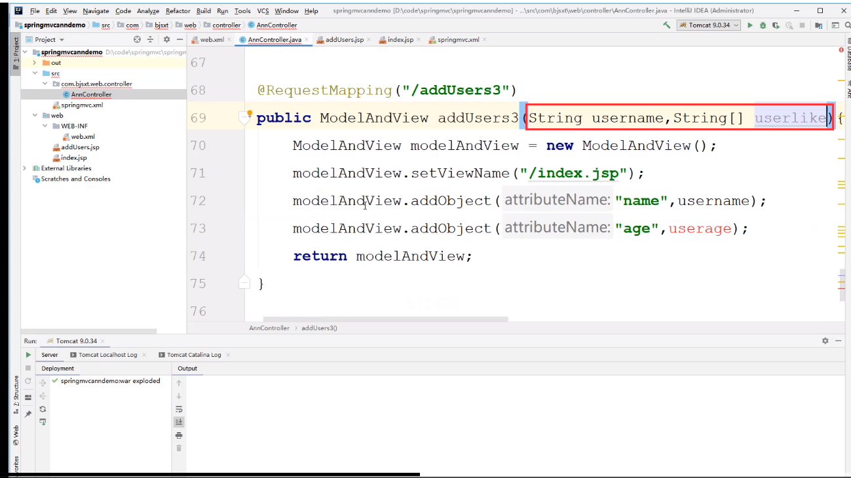Print the console output with the printer icon
The height and width of the screenshot is (478, 851).
[x=179, y=435]
